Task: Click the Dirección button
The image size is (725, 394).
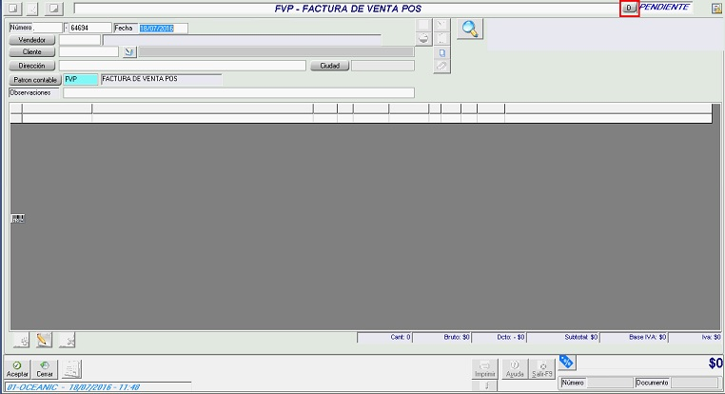Action: pyautogui.click(x=31, y=66)
